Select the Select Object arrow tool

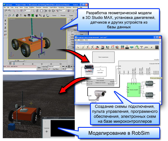click(x=34, y=11)
